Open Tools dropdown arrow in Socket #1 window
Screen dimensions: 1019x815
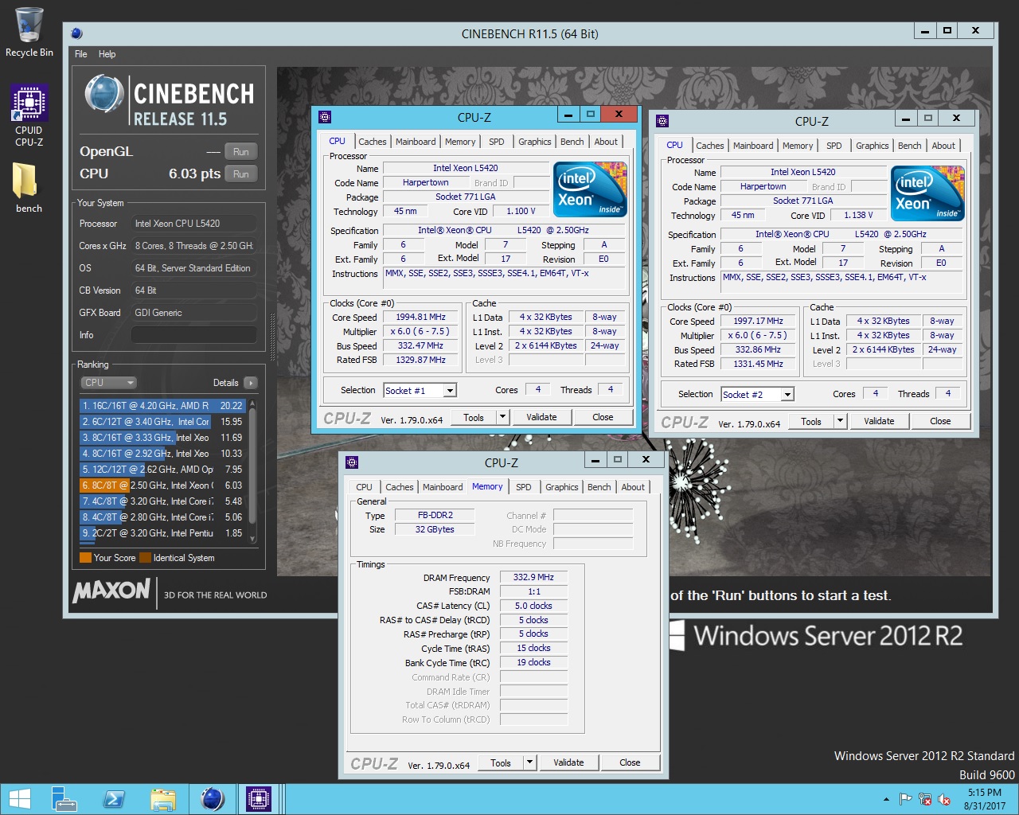pyautogui.click(x=502, y=417)
